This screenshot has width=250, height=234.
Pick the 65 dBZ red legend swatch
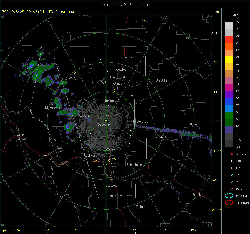[229, 39]
